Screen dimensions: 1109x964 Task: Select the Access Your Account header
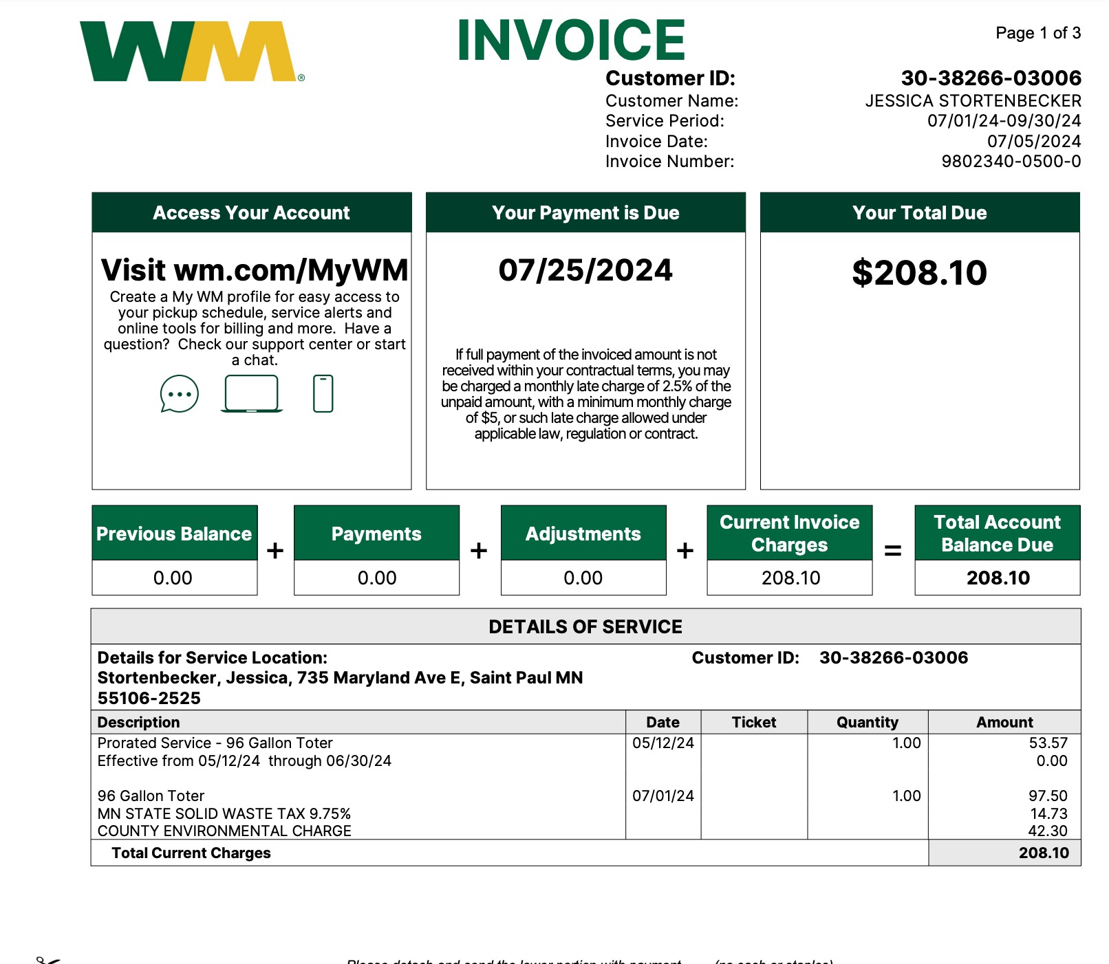251,213
